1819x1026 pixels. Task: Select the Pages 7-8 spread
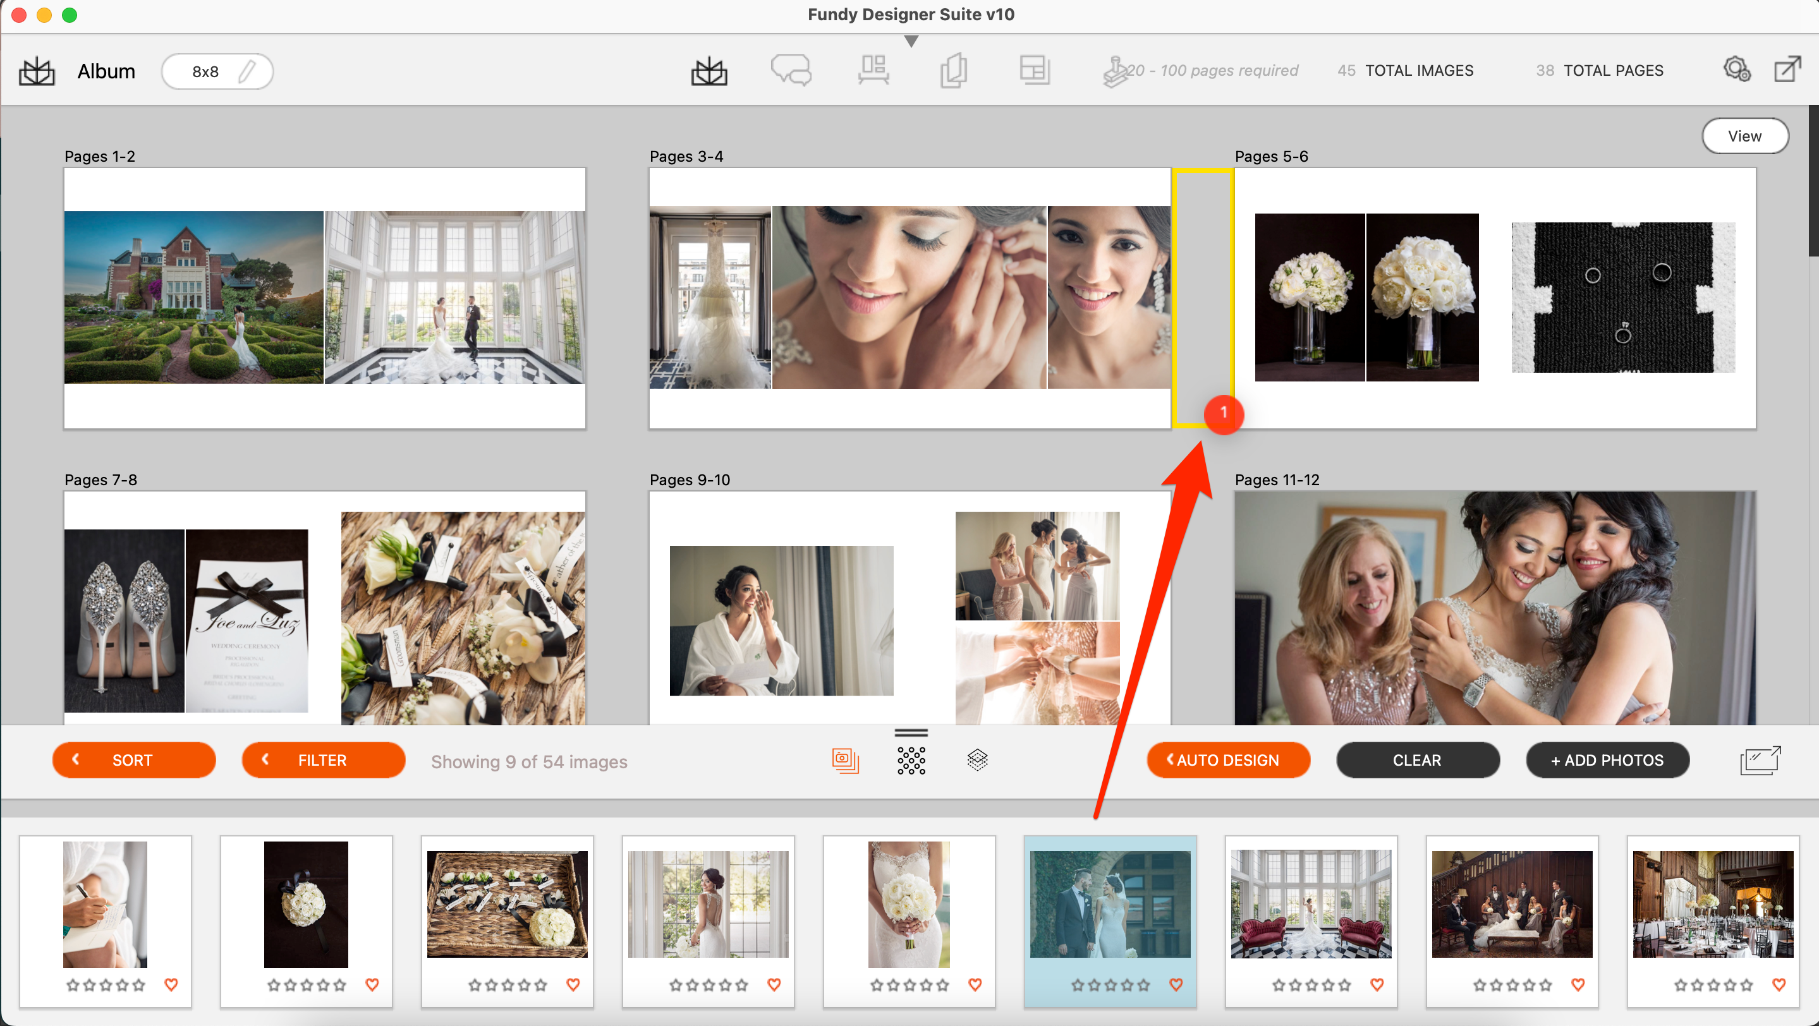pyautogui.click(x=325, y=608)
